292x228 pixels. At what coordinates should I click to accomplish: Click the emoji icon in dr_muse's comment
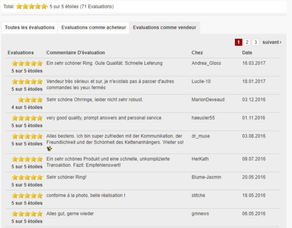[x=49, y=149]
